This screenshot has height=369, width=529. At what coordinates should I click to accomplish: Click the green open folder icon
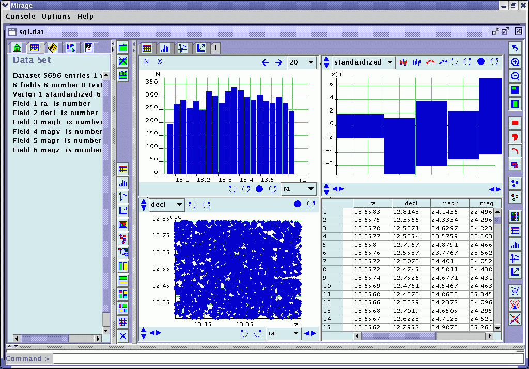123,47
